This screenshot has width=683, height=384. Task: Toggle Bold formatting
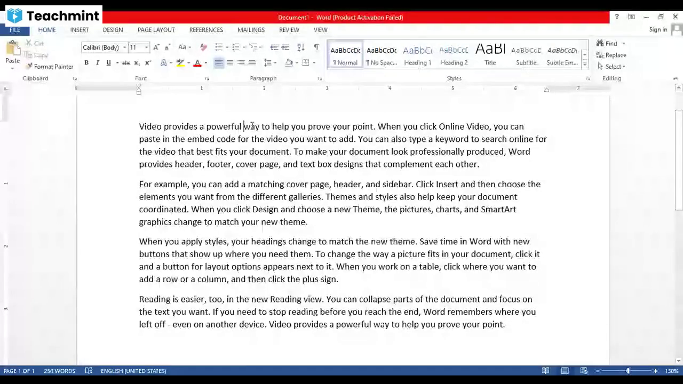click(86, 63)
